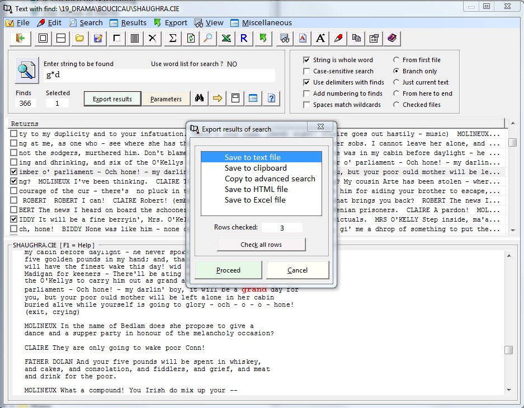The width and height of the screenshot is (524, 408).
Task: Choose Just current text radio option
Action: pyautogui.click(x=396, y=82)
